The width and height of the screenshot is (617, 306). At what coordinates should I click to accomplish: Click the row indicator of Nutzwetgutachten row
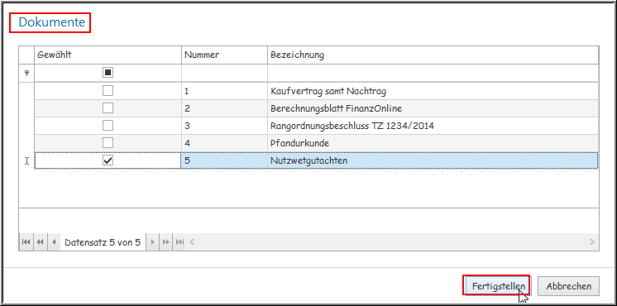[26, 160]
